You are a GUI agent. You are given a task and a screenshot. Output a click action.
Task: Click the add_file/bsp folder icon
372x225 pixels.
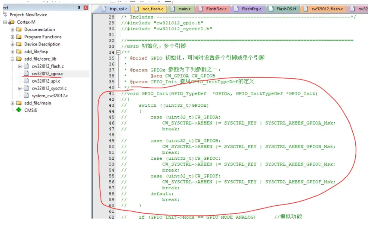point(19,52)
